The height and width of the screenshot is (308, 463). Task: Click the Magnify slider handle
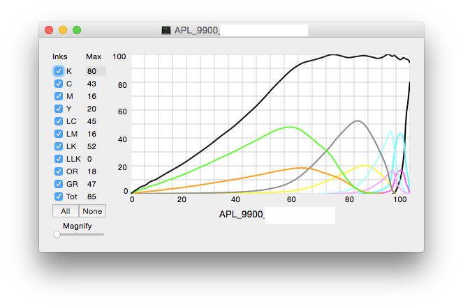point(57,235)
